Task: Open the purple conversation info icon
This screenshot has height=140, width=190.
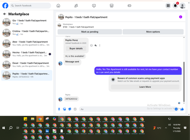Action: (x=180, y=17)
